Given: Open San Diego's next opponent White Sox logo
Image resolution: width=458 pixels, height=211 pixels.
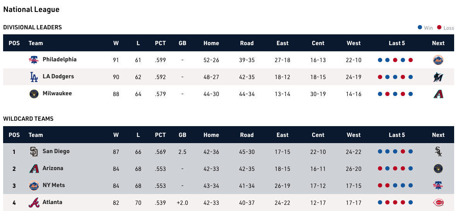Looking at the screenshot, I should [x=438, y=152].
